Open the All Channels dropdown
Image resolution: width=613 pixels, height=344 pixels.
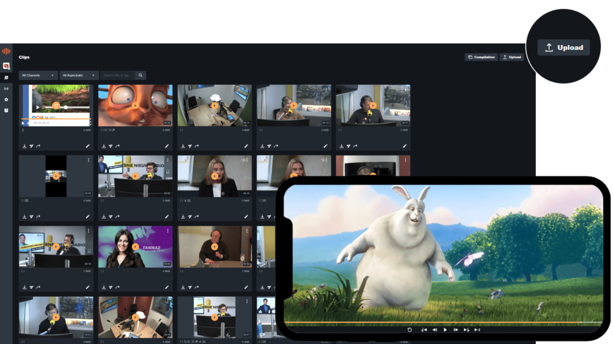[x=38, y=75]
